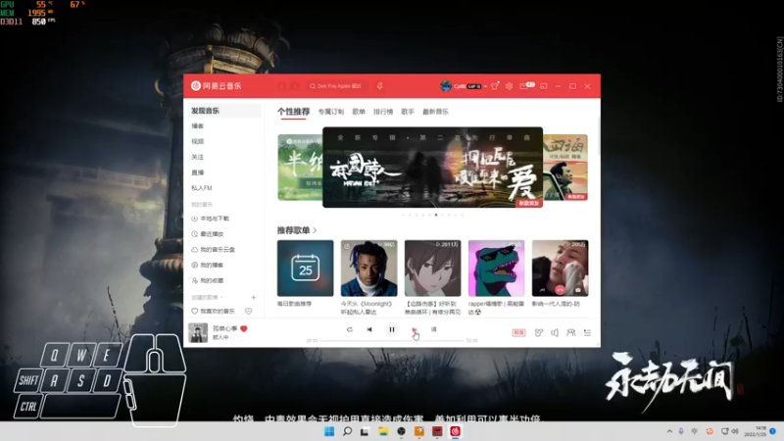This screenshot has width=784, height=441.
Task: Expand hidden system tray icons chevron
Action: 669,431
